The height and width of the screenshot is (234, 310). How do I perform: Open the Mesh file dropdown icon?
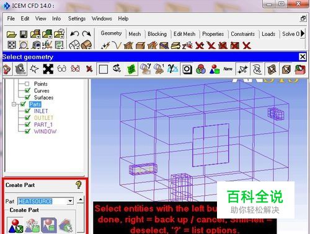[47, 34]
